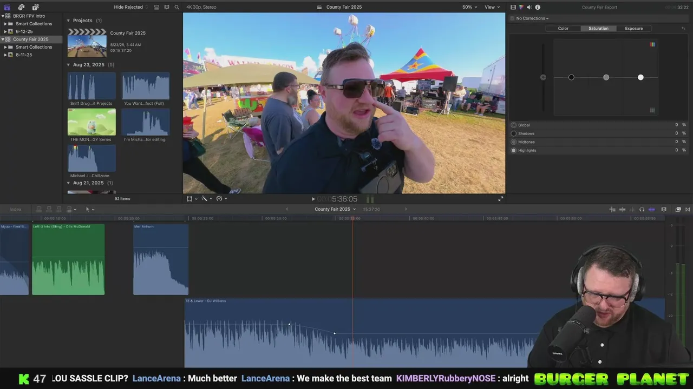The image size is (693, 389).
Task: Select THE MON...GY Series clip
Action: pyautogui.click(x=91, y=122)
